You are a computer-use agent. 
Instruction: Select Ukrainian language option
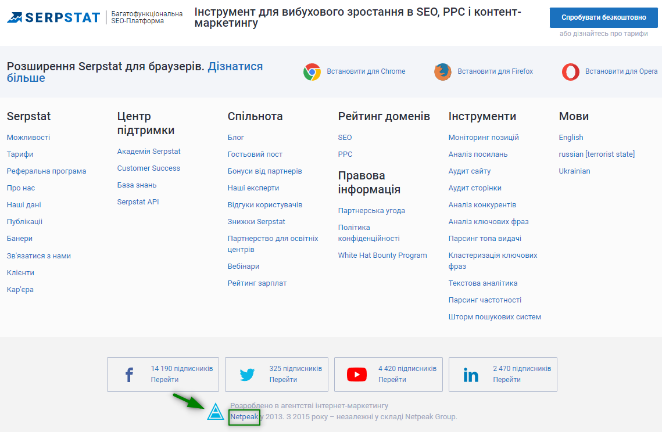(x=574, y=171)
